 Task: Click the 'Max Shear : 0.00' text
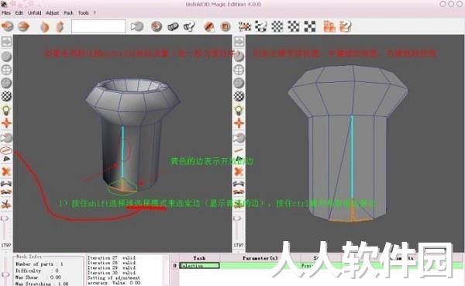[x=38, y=277]
